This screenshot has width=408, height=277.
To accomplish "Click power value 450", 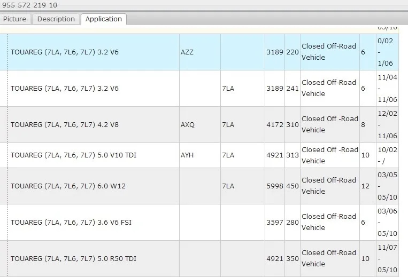I will point(292,186).
